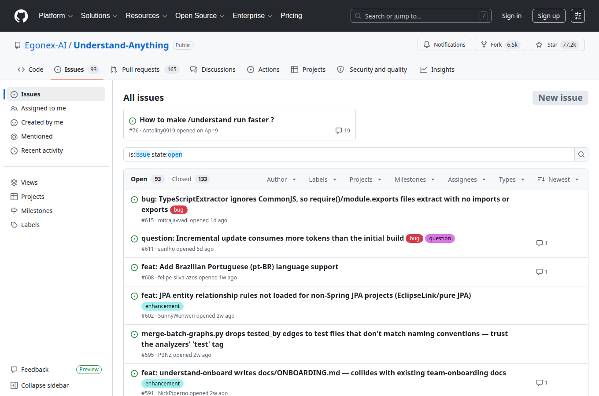This screenshot has width=599, height=396.
Task: Click the pinned issue open-state icon
Action: pyautogui.click(x=133, y=121)
